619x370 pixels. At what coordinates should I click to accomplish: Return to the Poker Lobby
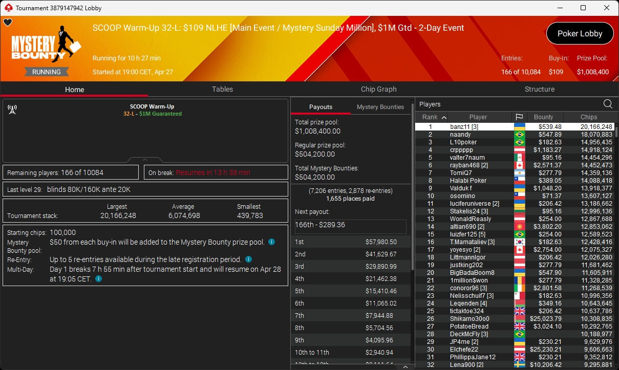(580, 34)
